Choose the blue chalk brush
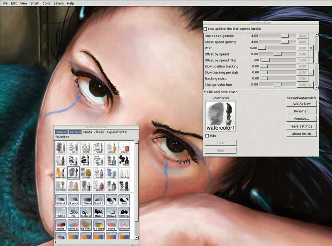The image size is (332, 246). point(112,173)
